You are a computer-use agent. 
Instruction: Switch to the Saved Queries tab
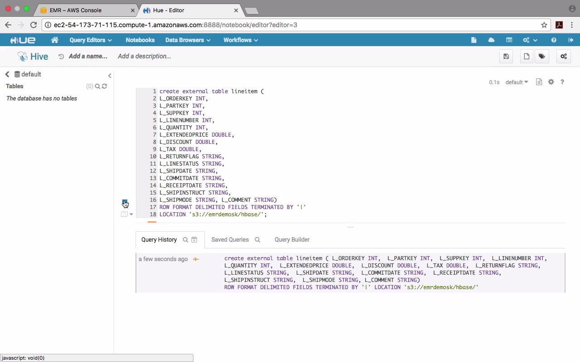tap(230, 240)
